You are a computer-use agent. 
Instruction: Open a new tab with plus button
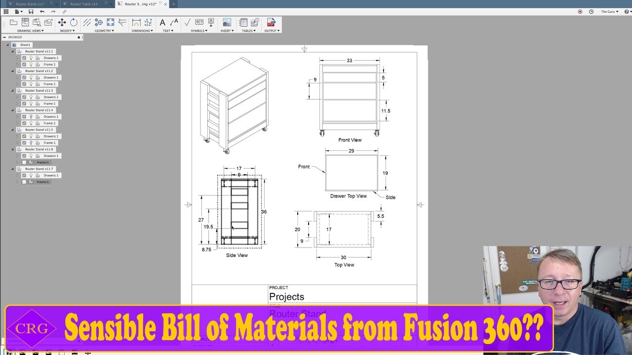tap(173, 4)
